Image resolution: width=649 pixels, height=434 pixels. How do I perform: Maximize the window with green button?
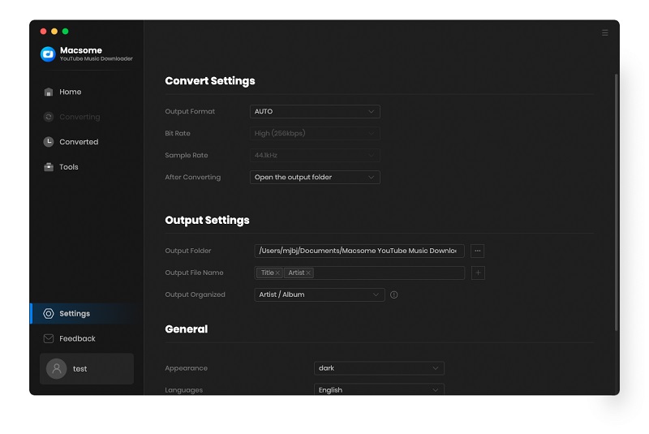tap(66, 32)
